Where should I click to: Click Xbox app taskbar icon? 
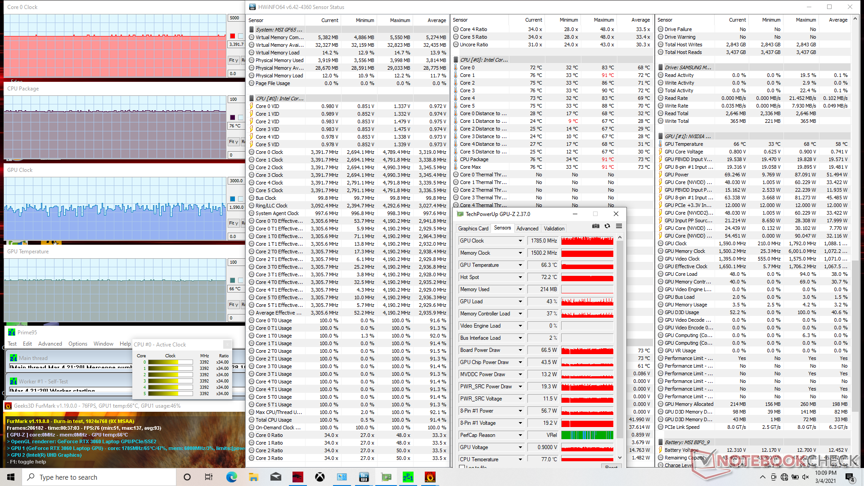320,477
